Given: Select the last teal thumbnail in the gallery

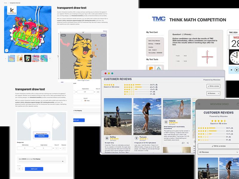Looking at the screenshot, I should pos(44,58).
